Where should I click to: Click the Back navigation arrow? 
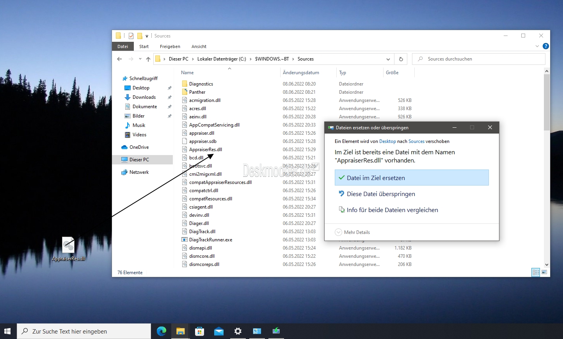[x=119, y=59]
